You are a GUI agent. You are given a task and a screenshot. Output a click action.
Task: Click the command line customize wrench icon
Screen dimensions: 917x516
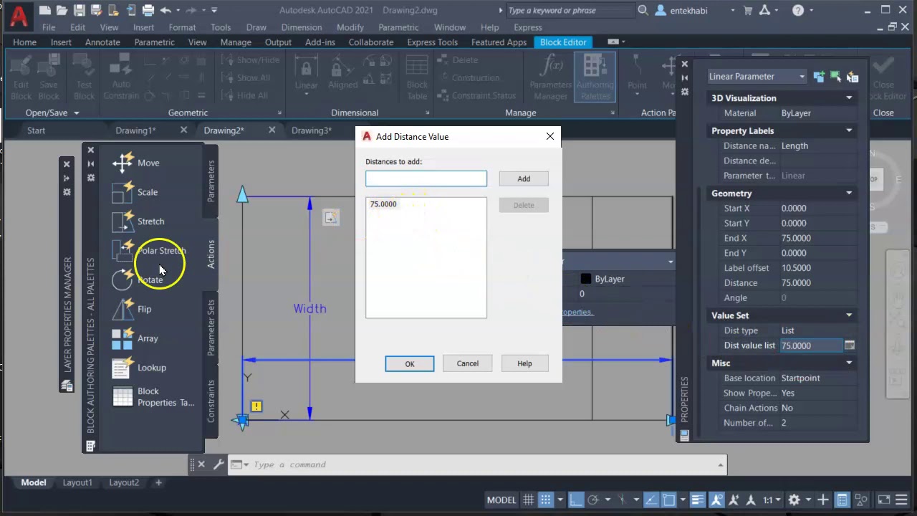pyautogui.click(x=219, y=464)
